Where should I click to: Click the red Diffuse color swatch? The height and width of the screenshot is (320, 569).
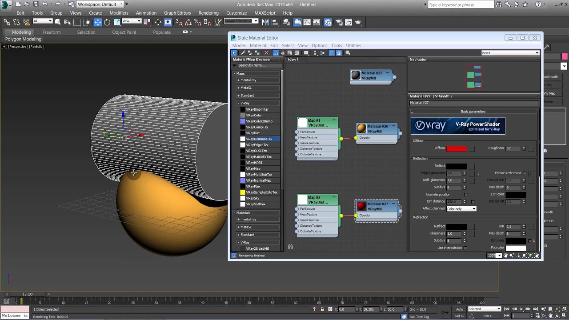click(x=457, y=148)
